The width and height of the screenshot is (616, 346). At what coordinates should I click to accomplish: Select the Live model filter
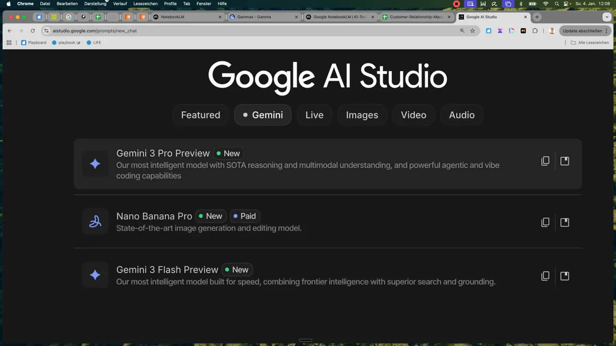coord(314,115)
